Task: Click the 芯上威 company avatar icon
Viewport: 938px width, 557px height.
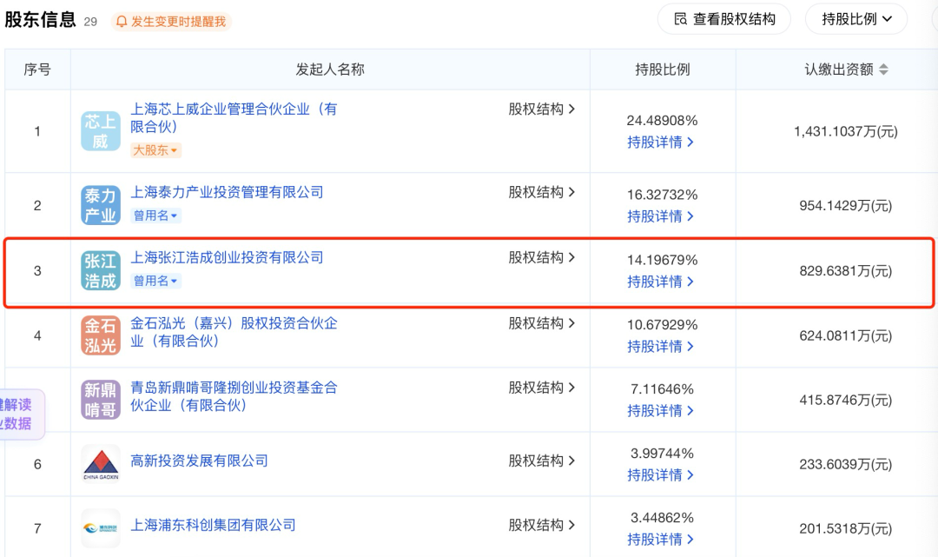Action: (100, 131)
